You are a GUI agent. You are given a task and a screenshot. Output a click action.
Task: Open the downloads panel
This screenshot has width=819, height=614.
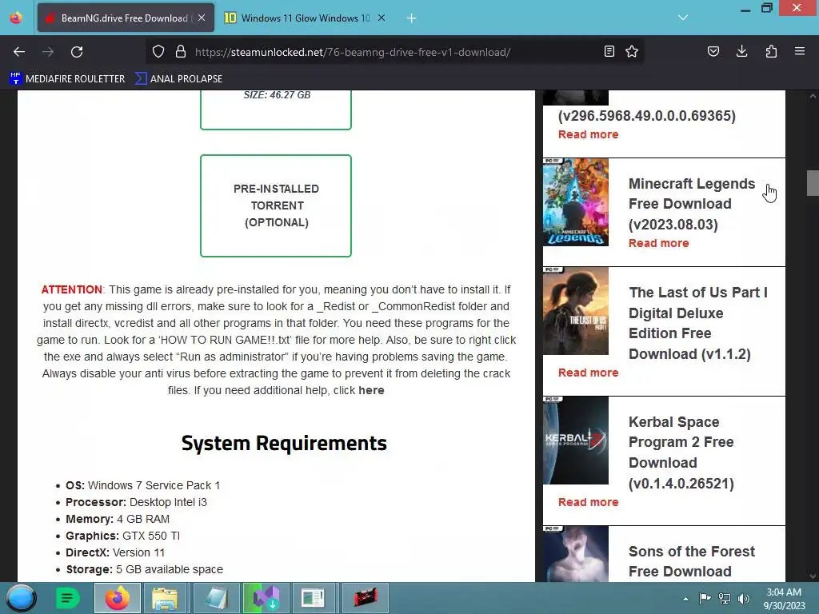pyautogui.click(x=741, y=52)
